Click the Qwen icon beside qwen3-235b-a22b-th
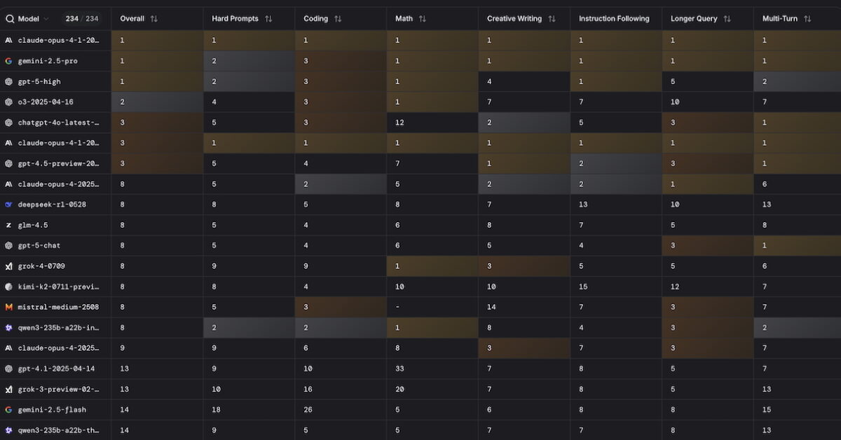841x440 pixels. click(9, 430)
